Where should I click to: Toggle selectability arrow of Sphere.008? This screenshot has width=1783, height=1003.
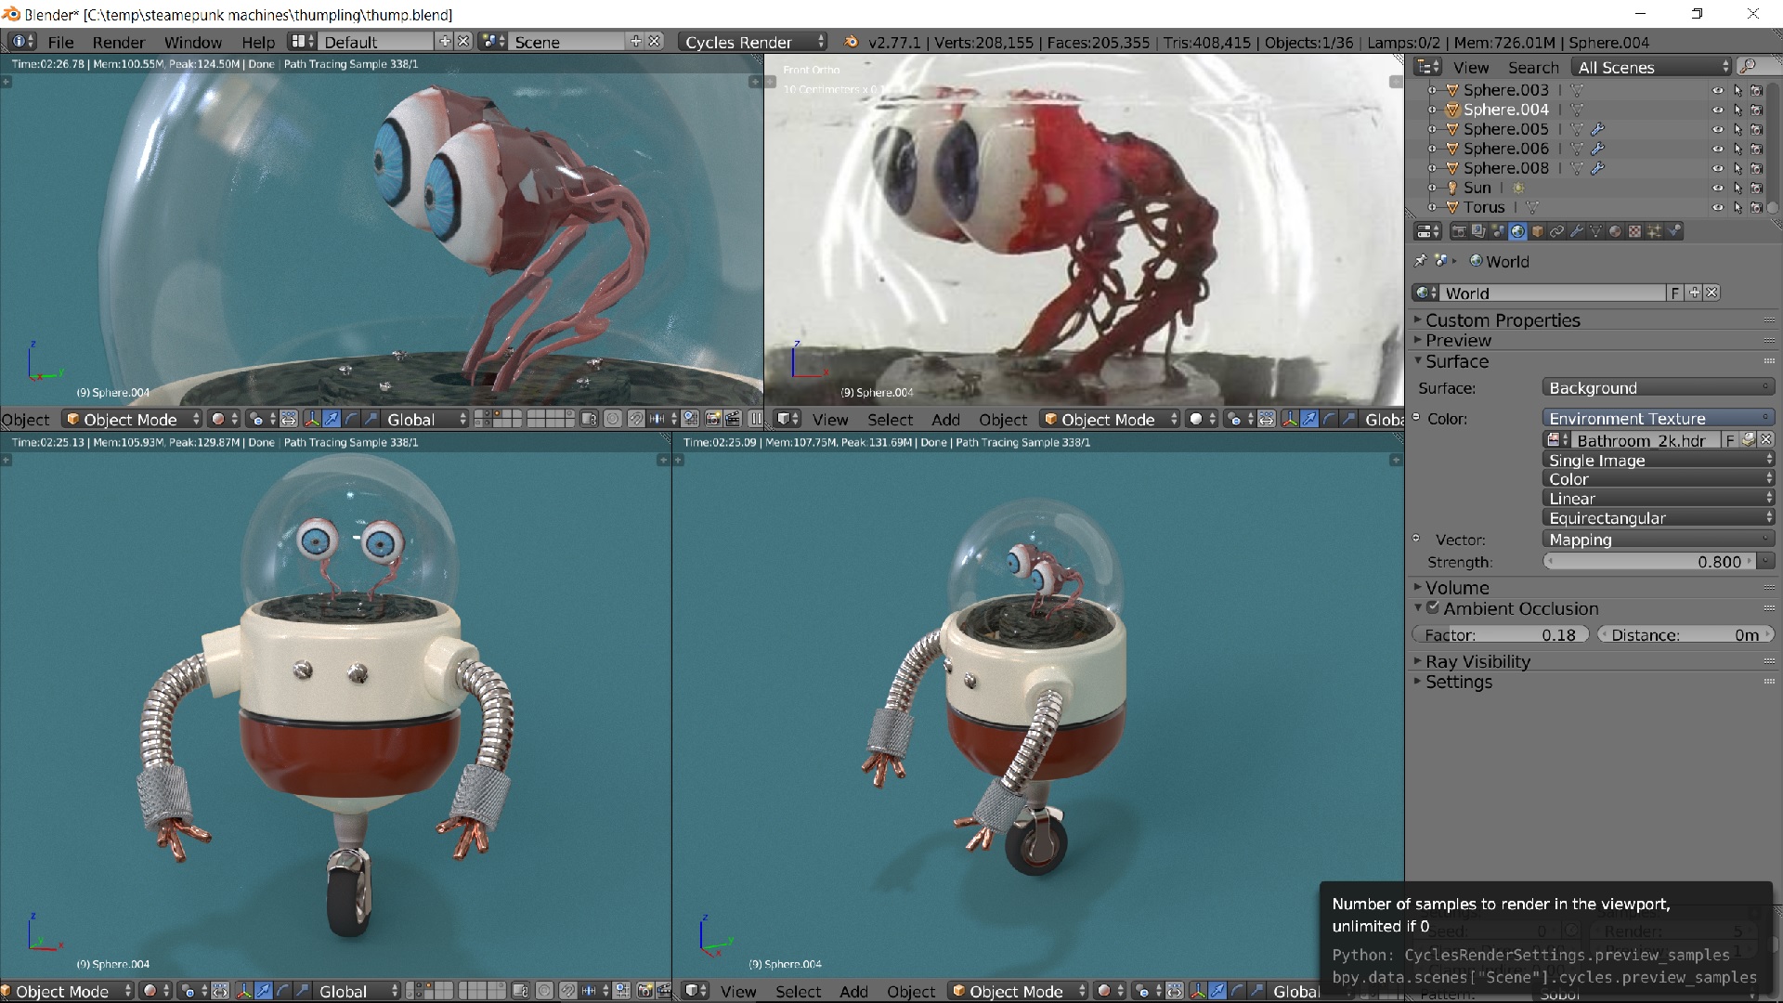(1737, 168)
